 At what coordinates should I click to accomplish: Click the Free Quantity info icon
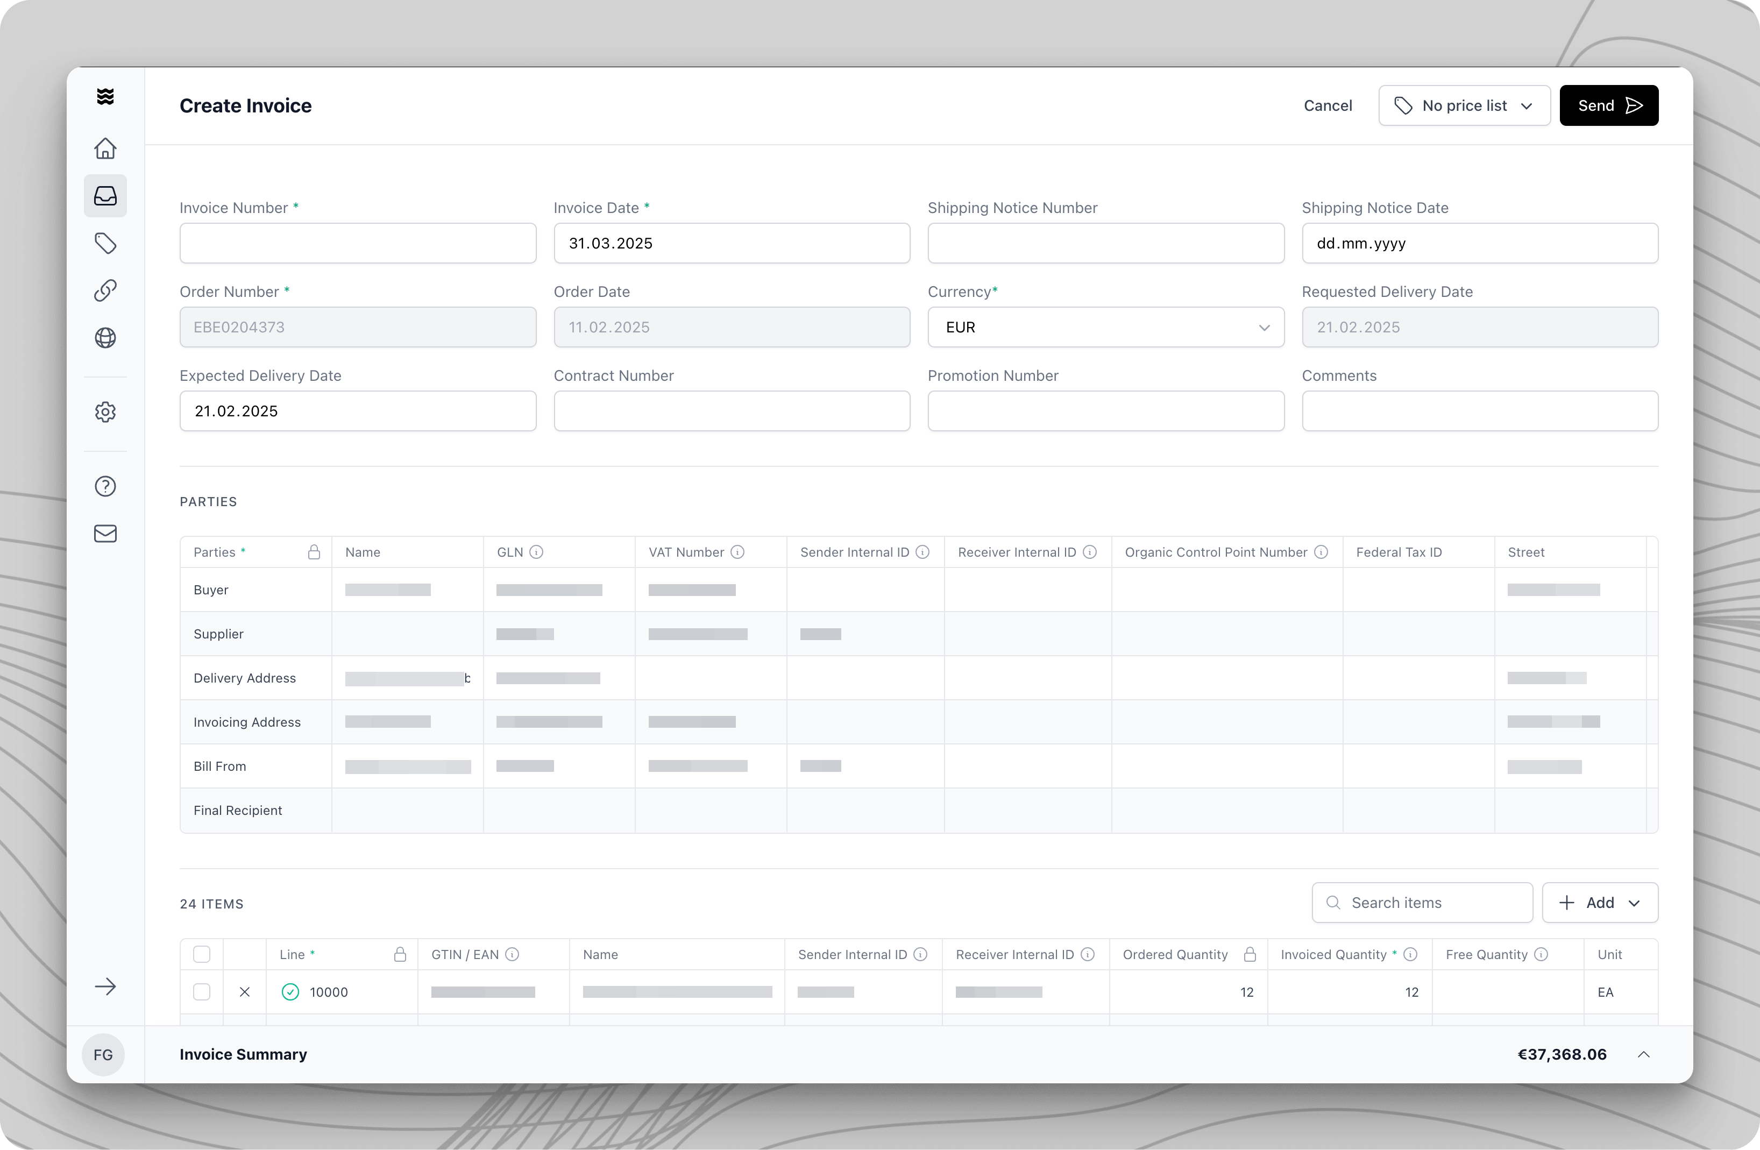(1541, 955)
